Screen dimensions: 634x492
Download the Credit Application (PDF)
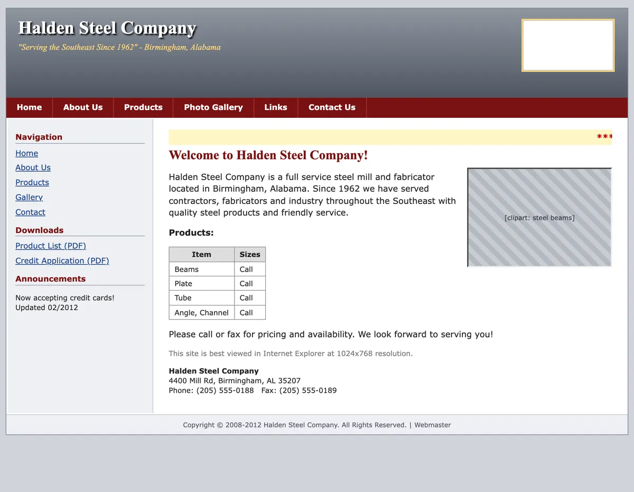coord(62,261)
